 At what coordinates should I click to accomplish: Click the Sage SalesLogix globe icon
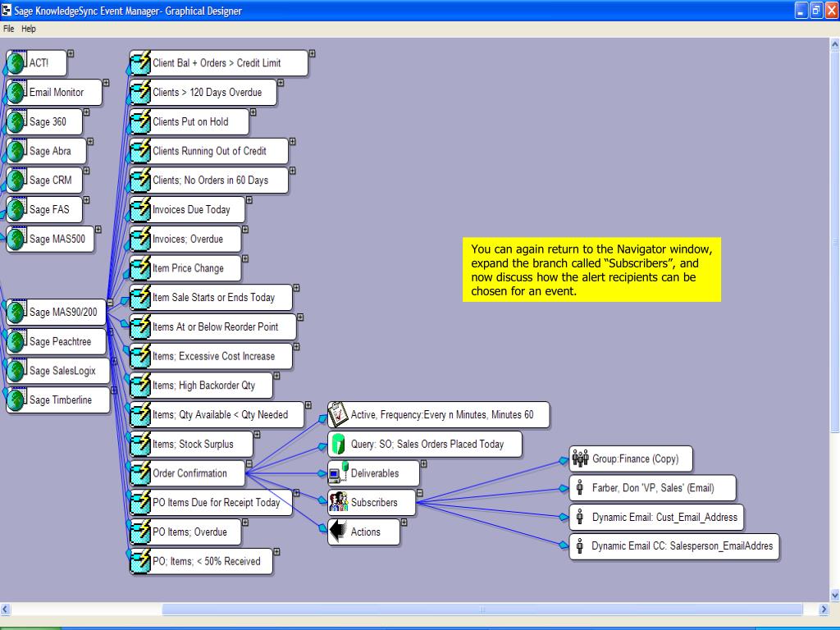tap(16, 371)
